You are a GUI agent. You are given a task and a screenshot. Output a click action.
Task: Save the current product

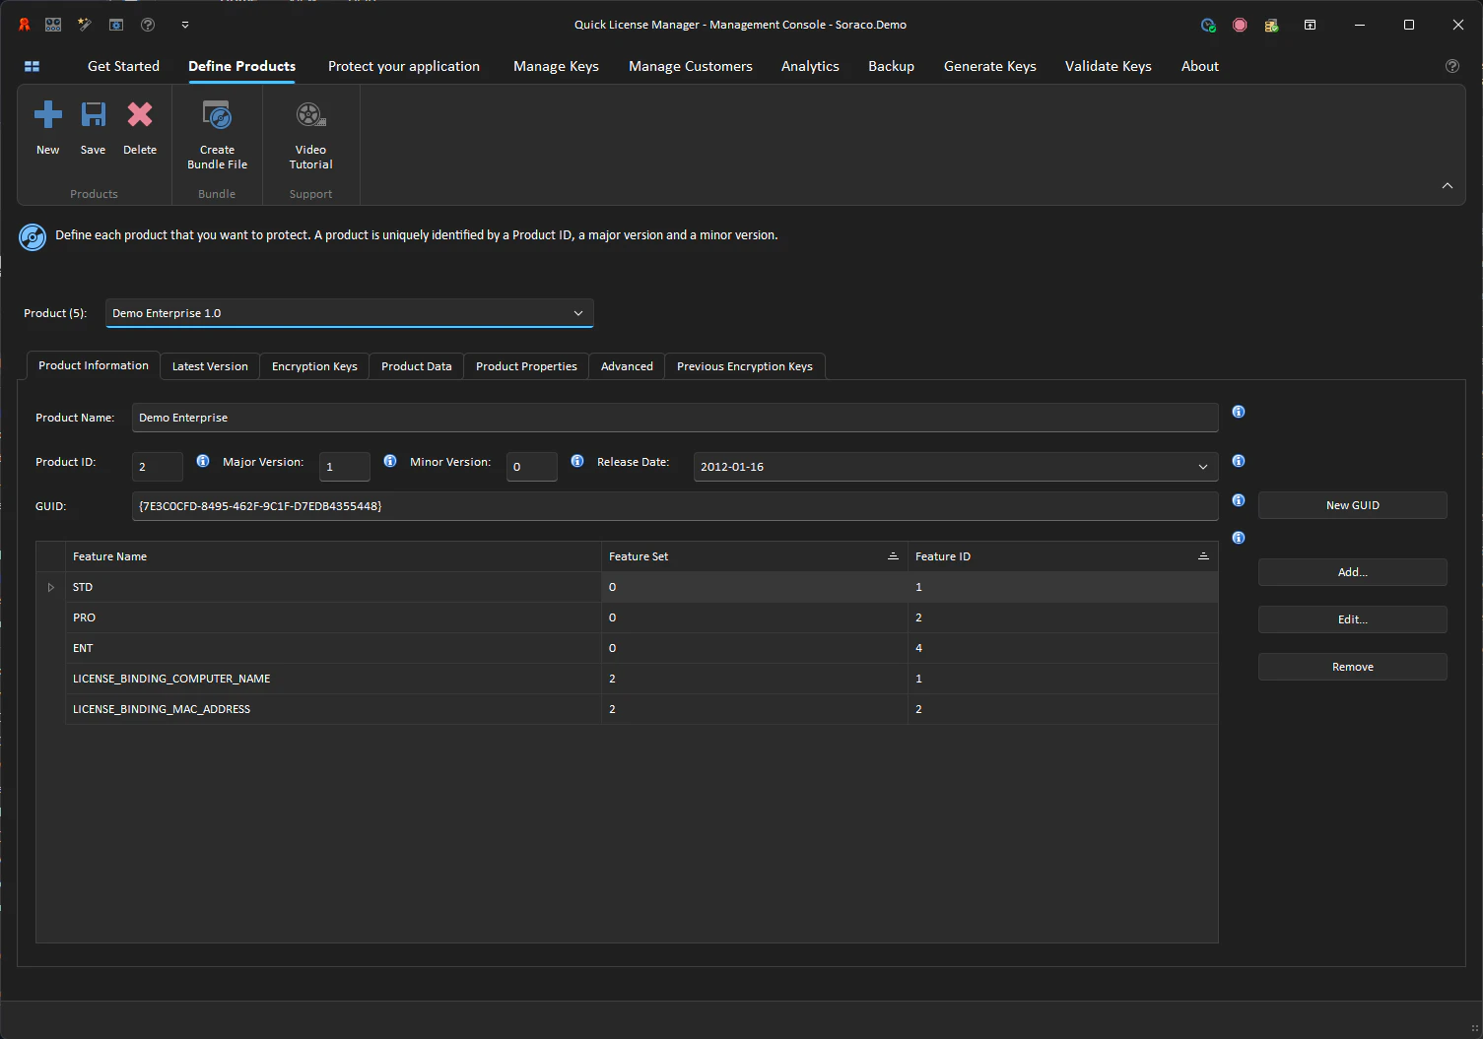click(93, 125)
